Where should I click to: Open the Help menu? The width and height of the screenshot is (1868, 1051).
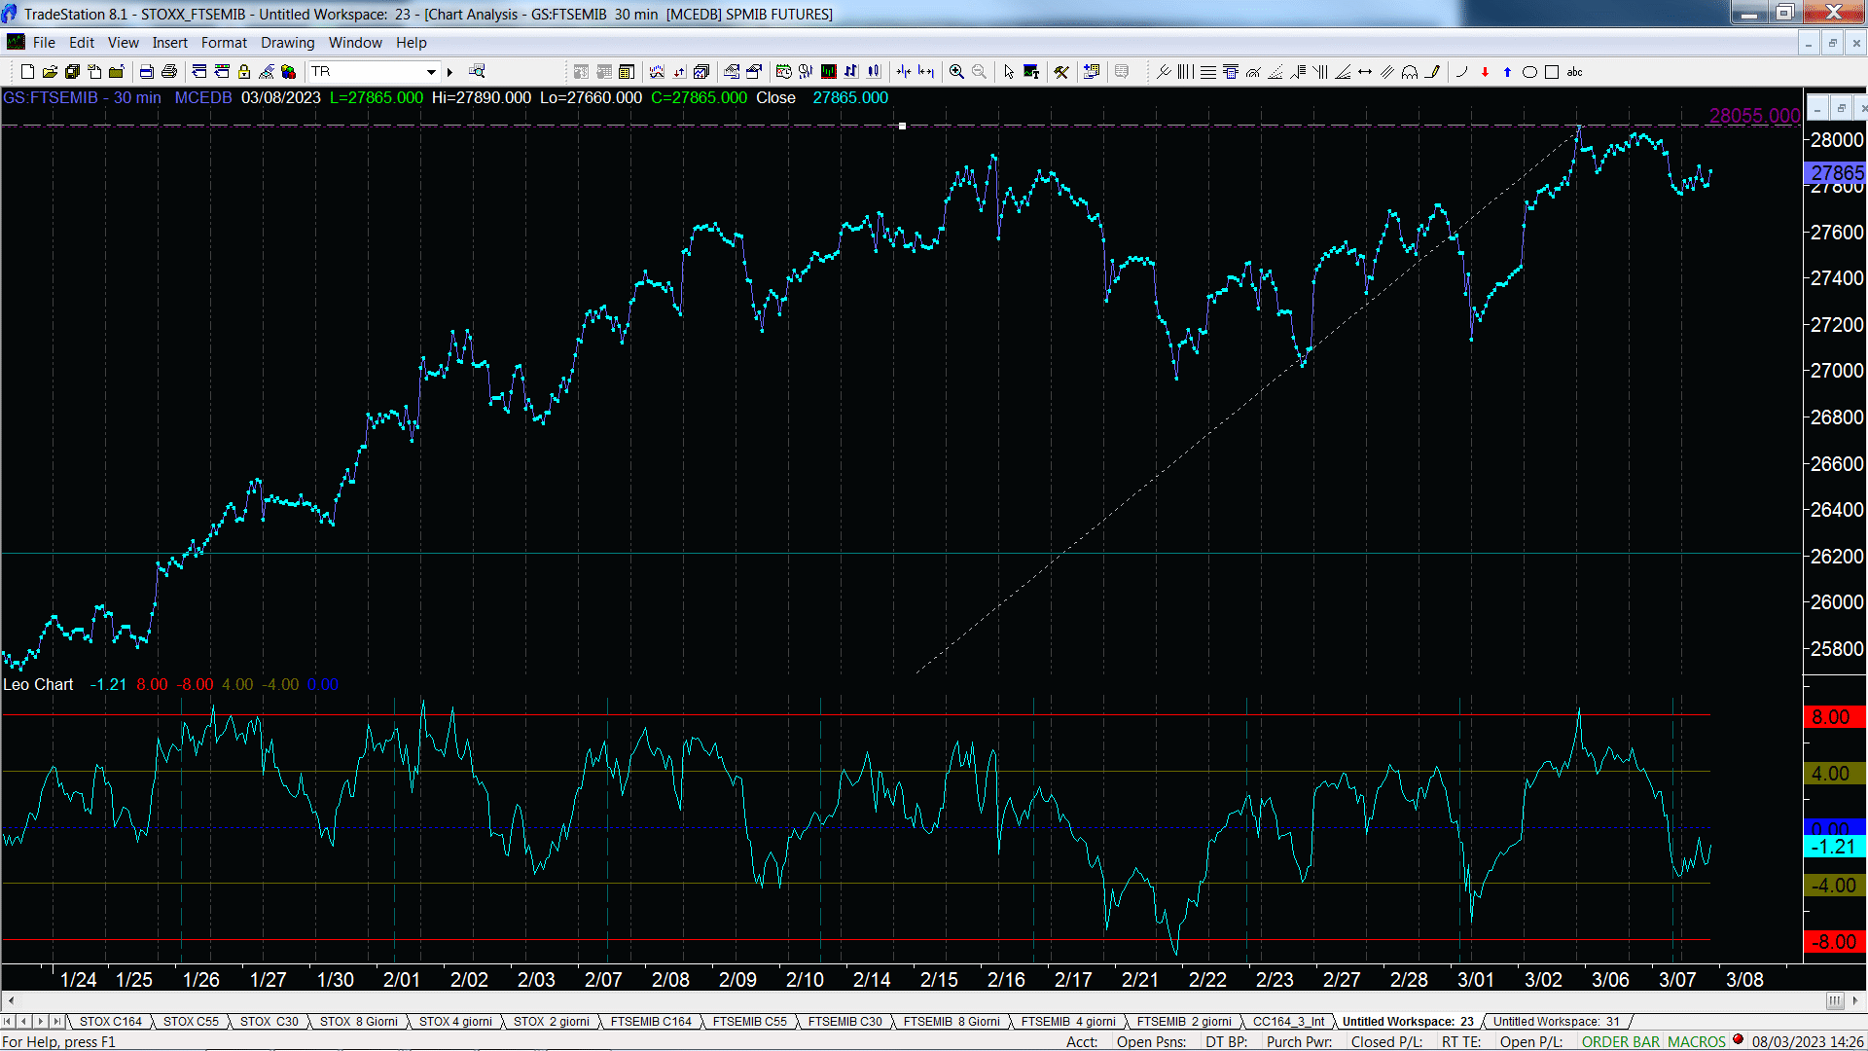[411, 43]
